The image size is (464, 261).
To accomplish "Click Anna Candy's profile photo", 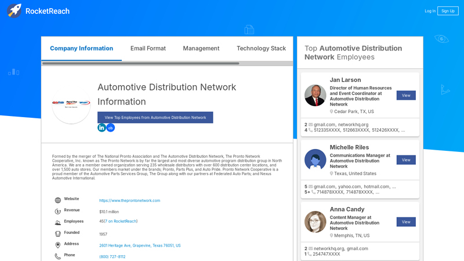I will point(315,222).
